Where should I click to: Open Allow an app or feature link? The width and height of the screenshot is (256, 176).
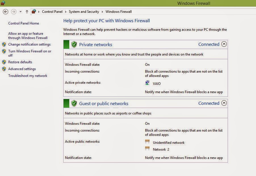coord(28,36)
